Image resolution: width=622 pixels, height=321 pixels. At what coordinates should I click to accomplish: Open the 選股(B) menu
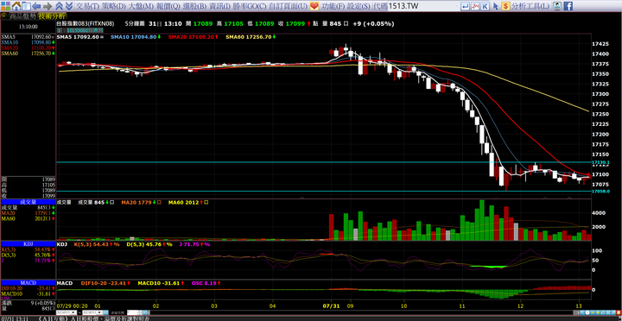194,6
